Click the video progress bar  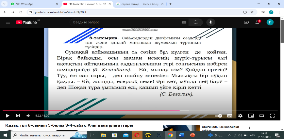140,111
